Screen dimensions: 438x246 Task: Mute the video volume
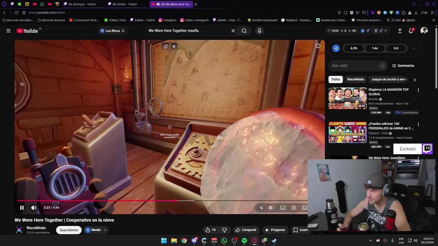pyautogui.click(x=34, y=207)
